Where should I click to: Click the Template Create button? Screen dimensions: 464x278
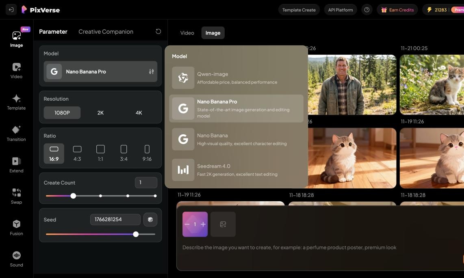299,10
